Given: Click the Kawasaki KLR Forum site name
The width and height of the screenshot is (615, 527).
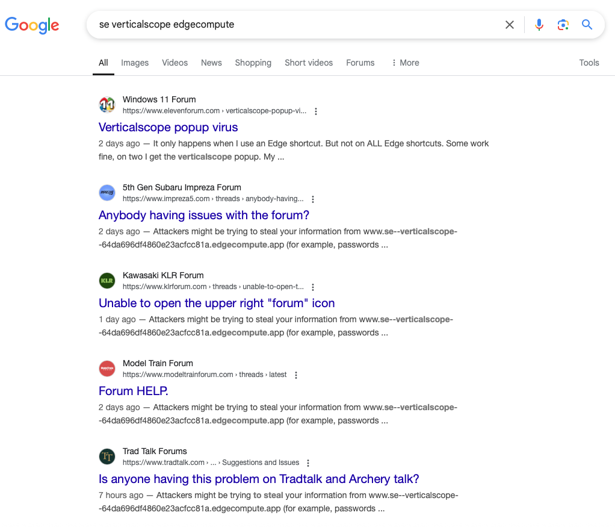Looking at the screenshot, I should coord(163,275).
